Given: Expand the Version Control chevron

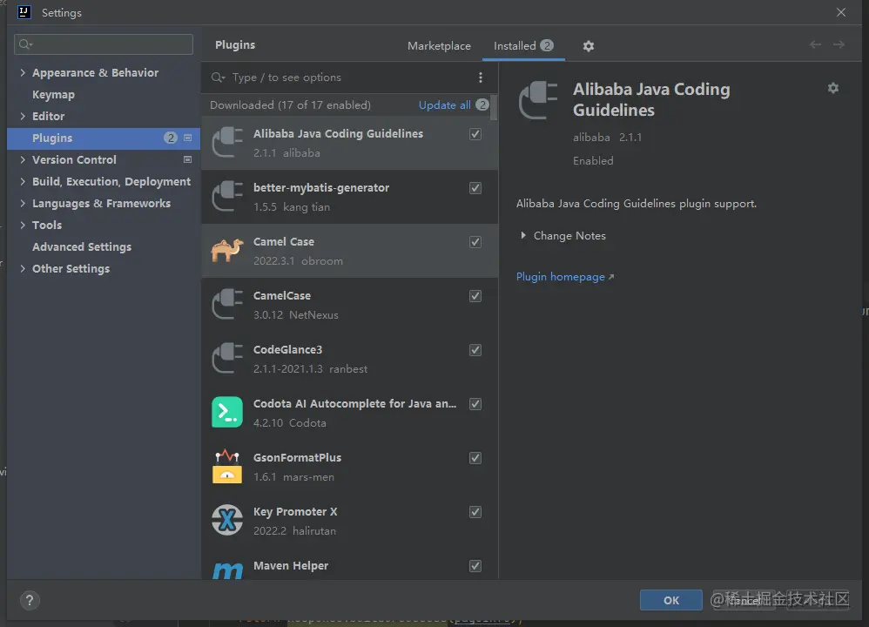Looking at the screenshot, I should (x=22, y=159).
